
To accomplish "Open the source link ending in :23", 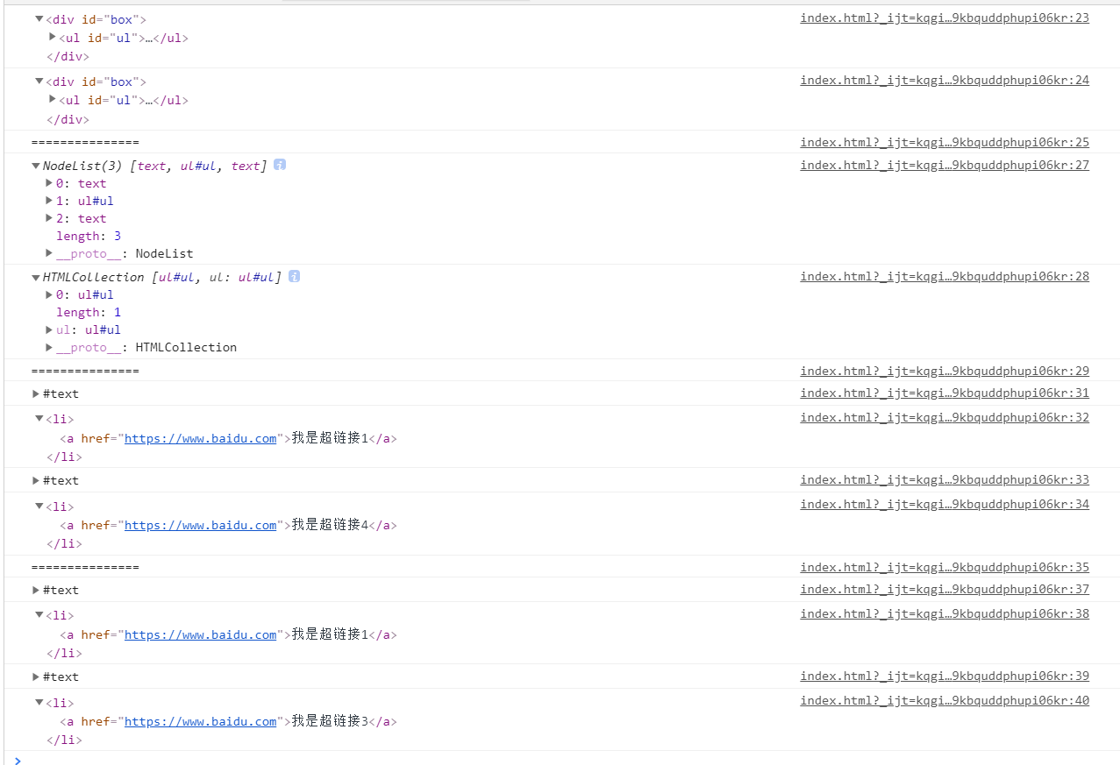I will (944, 18).
